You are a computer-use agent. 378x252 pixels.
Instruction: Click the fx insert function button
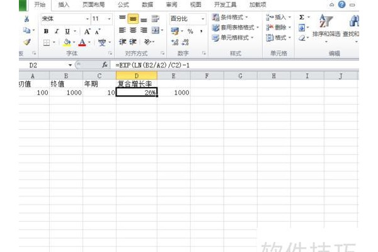click(x=105, y=65)
